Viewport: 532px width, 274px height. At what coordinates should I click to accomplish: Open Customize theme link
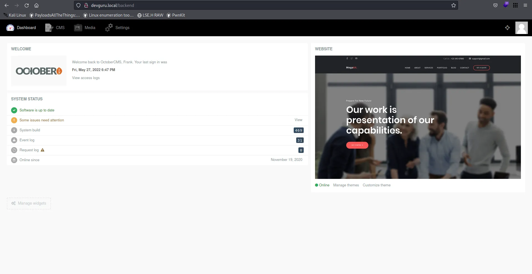click(x=377, y=185)
